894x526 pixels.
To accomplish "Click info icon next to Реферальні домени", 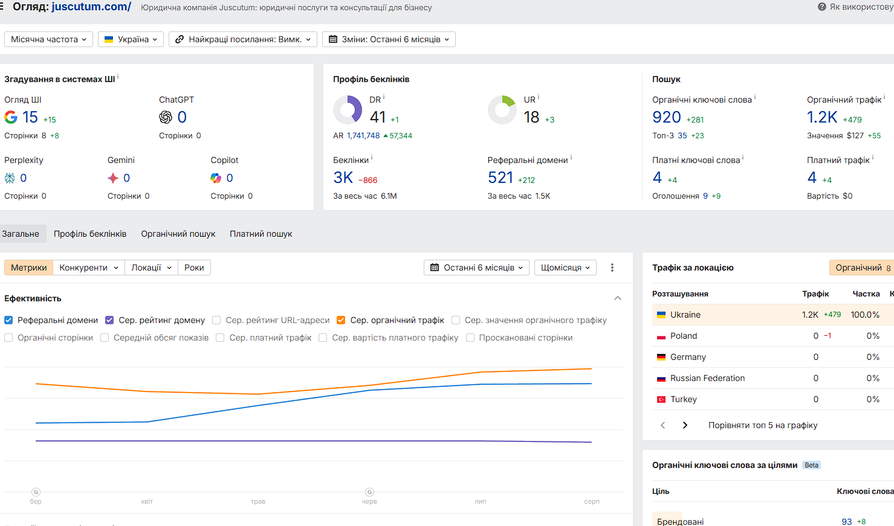I will point(571,157).
